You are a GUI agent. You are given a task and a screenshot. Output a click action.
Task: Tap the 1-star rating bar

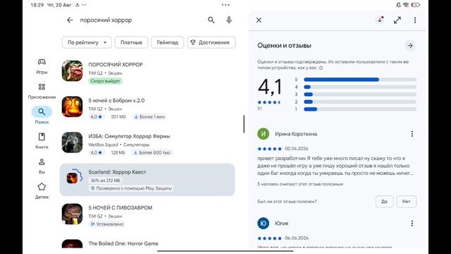click(x=360, y=109)
